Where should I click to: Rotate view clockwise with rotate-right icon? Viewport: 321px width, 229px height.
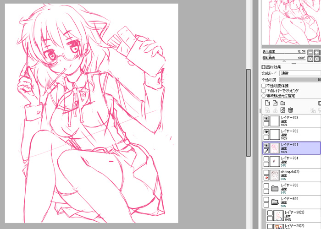[317, 59]
